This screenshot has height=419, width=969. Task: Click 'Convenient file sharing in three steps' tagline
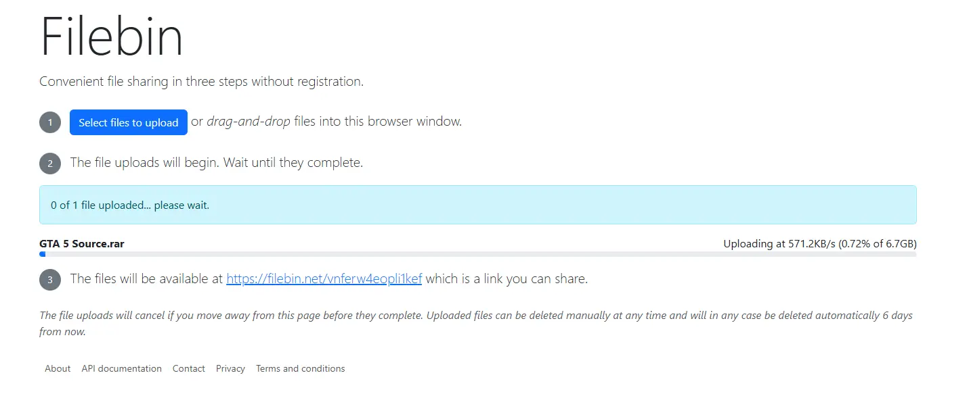pos(202,82)
